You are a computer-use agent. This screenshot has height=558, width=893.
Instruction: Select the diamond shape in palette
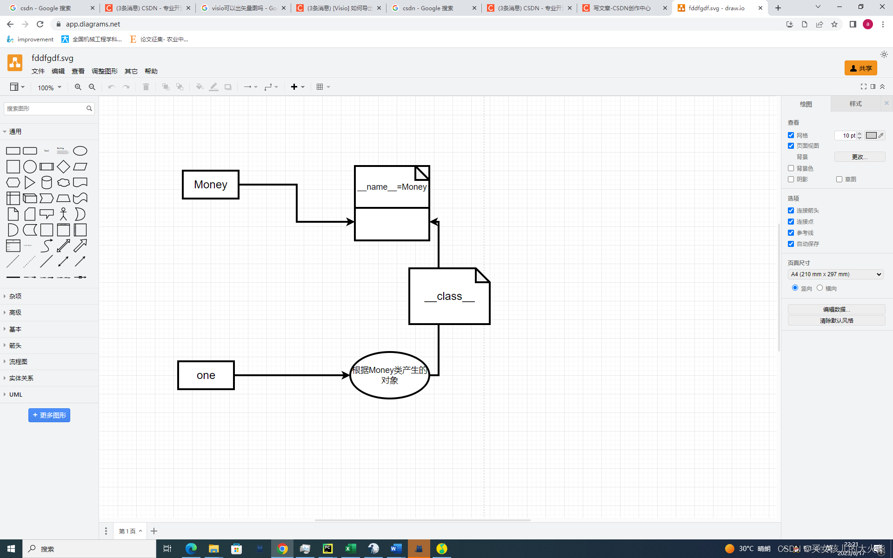tap(63, 166)
